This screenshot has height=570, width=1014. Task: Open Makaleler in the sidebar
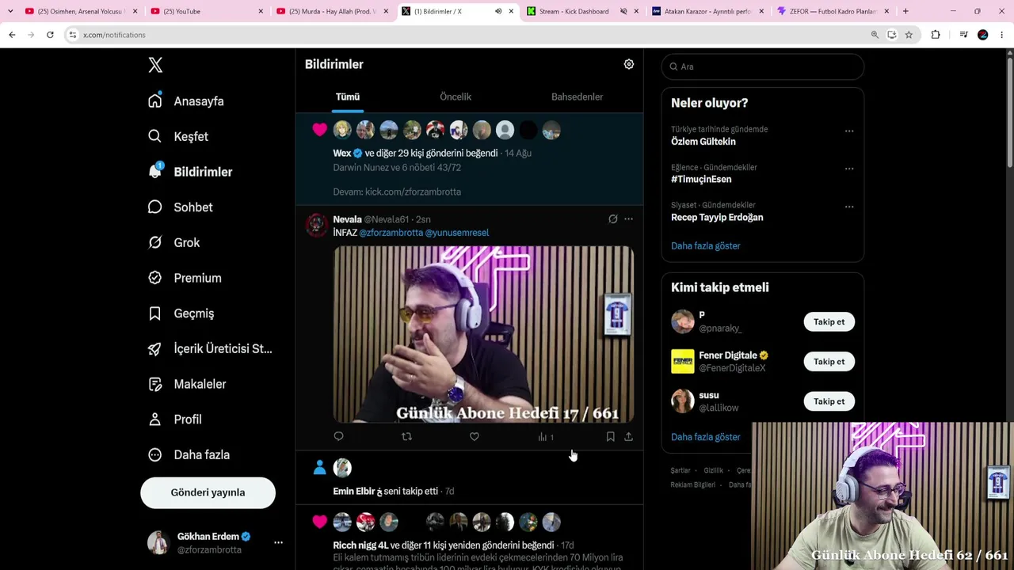point(188,384)
